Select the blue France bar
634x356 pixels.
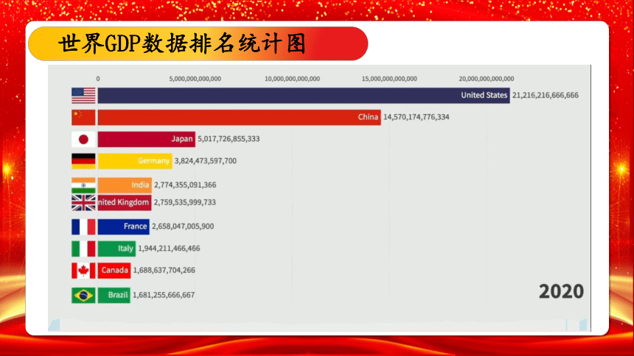(x=124, y=227)
